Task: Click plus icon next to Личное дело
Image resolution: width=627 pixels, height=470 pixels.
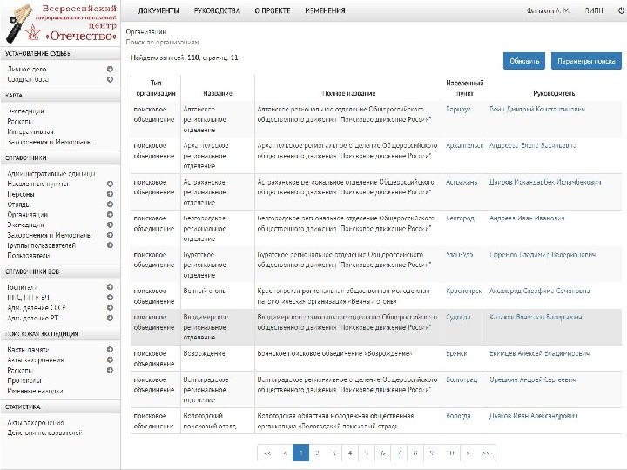Action: point(110,68)
